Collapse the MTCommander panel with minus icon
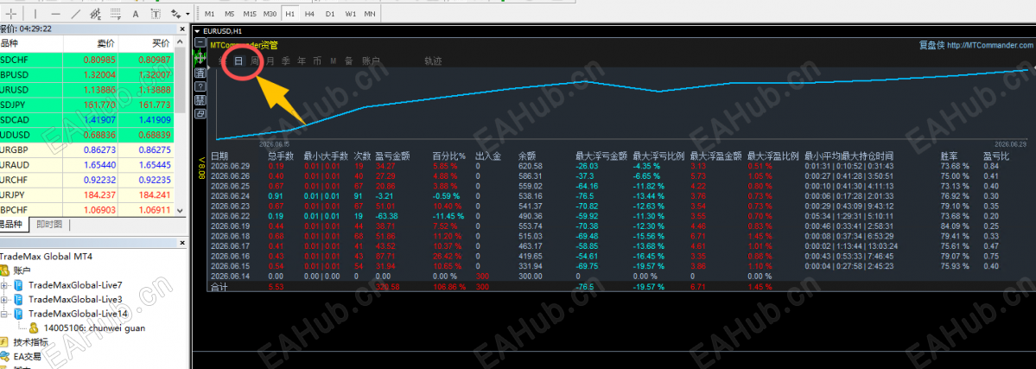Image resolution: width=1036 pixels, height=369 pixels. [200, 42]
